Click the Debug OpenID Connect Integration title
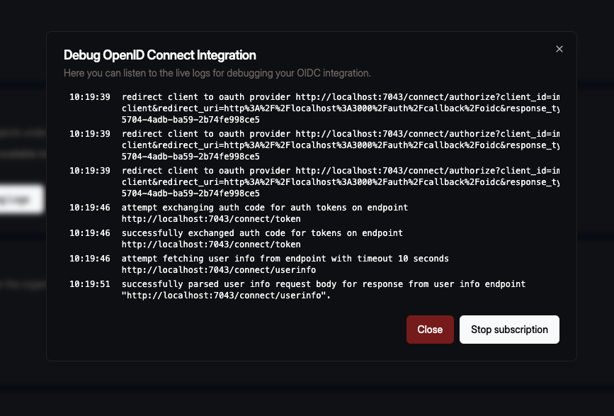Viewport: 614px width, 416px height. click(x=160, y=55)
